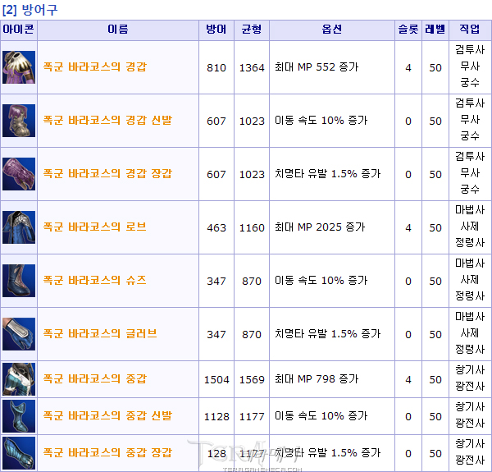The image size is (492, 472).
Task: Click the 폭군 바라코스의 경갑 armor icon
Action: pyautogui.click(x=19, y=67)
